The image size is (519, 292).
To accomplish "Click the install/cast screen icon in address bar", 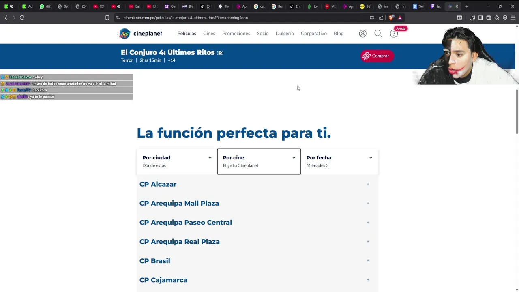I will point(372,18).
